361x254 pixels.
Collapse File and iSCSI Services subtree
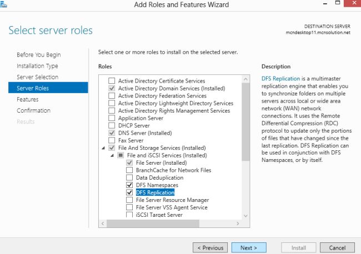pyautogui.click(x=112, y=155)
